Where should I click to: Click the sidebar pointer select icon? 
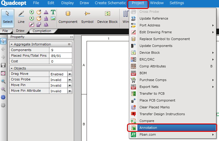pos(3,41)
